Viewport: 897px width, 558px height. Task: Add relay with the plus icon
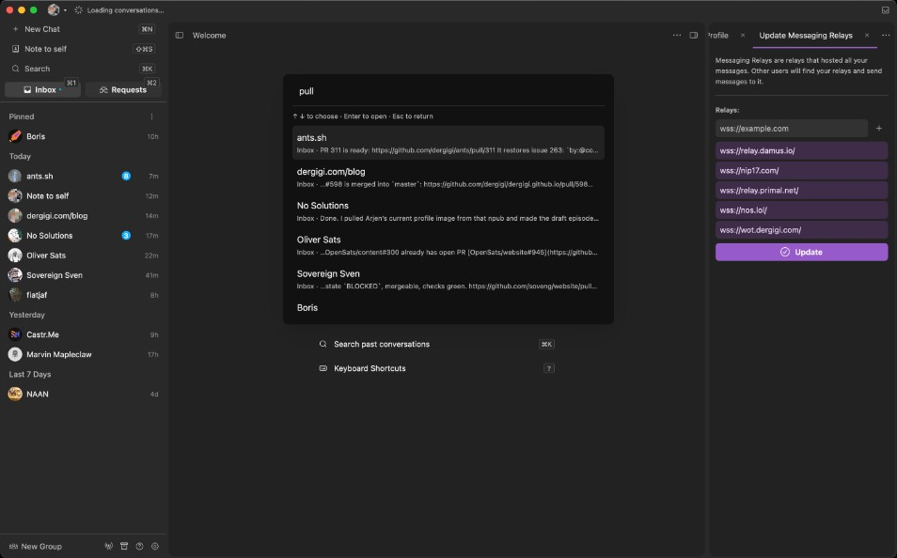click(x=879, y=129)
